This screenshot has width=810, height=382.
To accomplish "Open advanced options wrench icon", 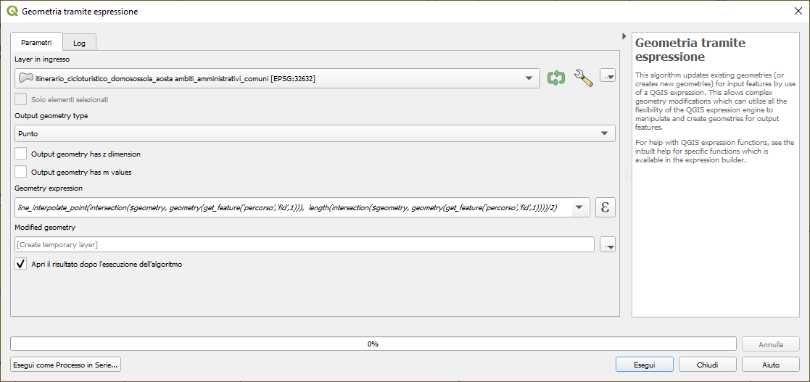I will [584, 78].
